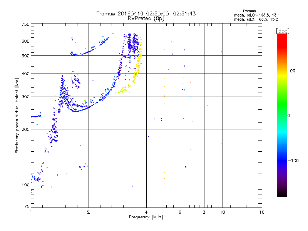The image size is (308, 231).
Task: Click the y-axis tick label '750'
Action: coord(25,24)
